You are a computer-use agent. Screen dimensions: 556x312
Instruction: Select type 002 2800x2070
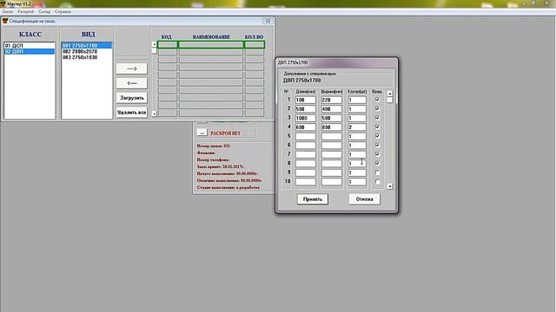[87, 51]
